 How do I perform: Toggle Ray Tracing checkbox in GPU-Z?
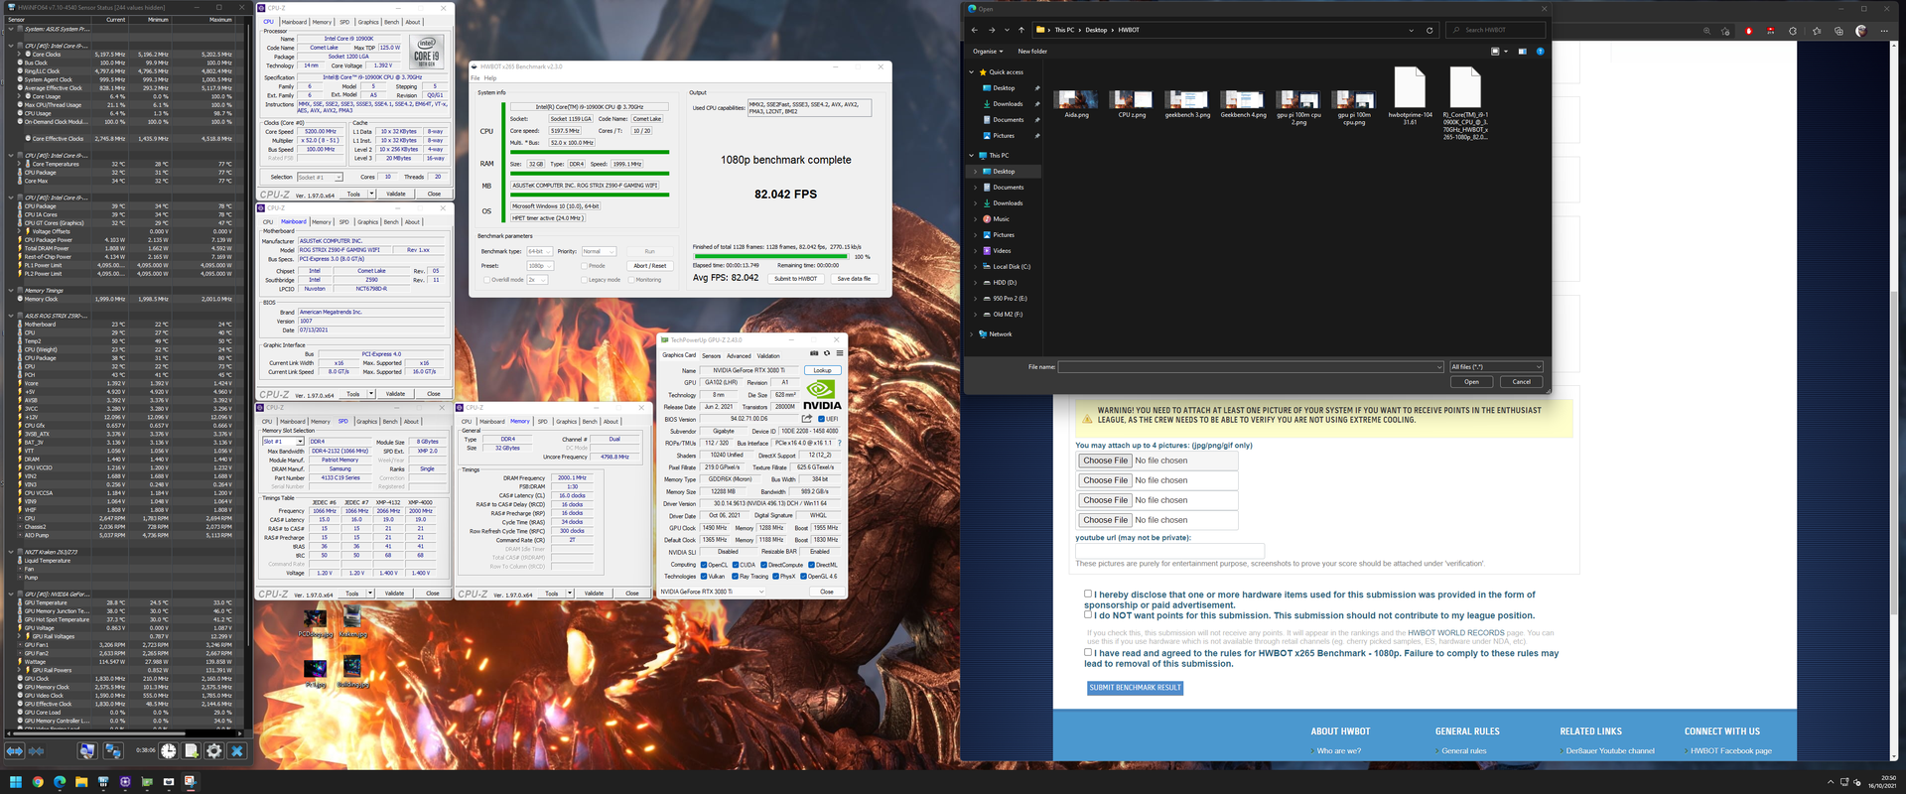[x=735, y=576]
